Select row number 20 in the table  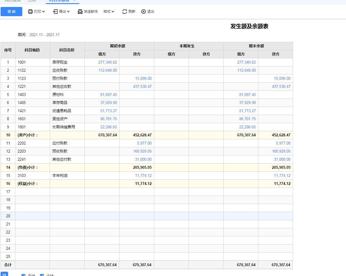point(8,216)
